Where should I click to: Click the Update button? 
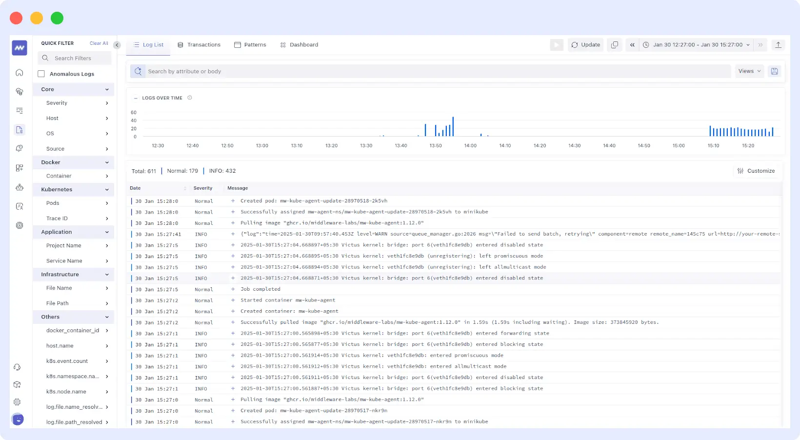click(x=585, y=44)
